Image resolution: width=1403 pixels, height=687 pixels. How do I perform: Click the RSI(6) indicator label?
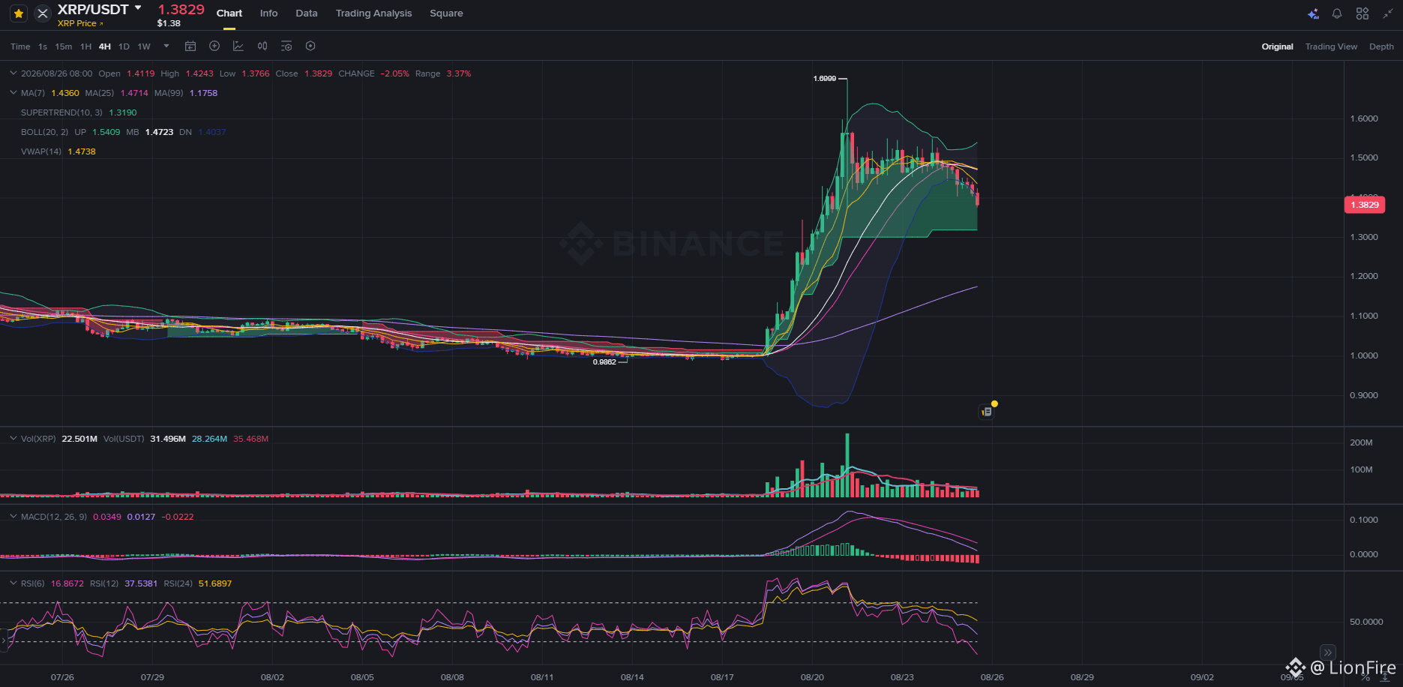coord(33,583)
